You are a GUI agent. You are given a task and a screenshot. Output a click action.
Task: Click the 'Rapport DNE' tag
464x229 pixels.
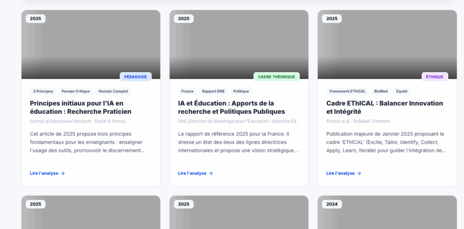tap(213, 91)
